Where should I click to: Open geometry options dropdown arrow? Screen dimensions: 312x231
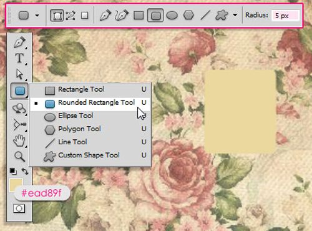(x=235, y=15)
